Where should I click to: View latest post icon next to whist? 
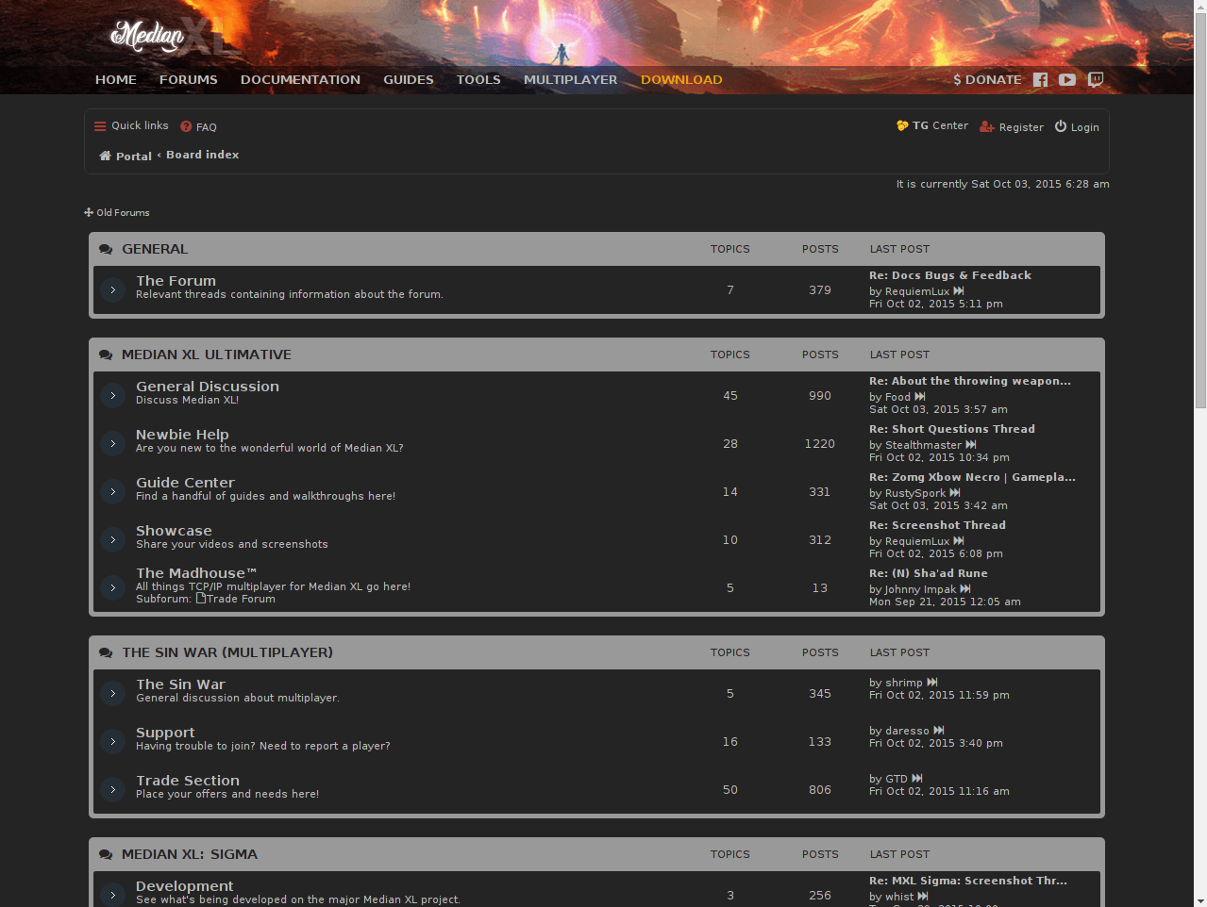click(923, 897)
